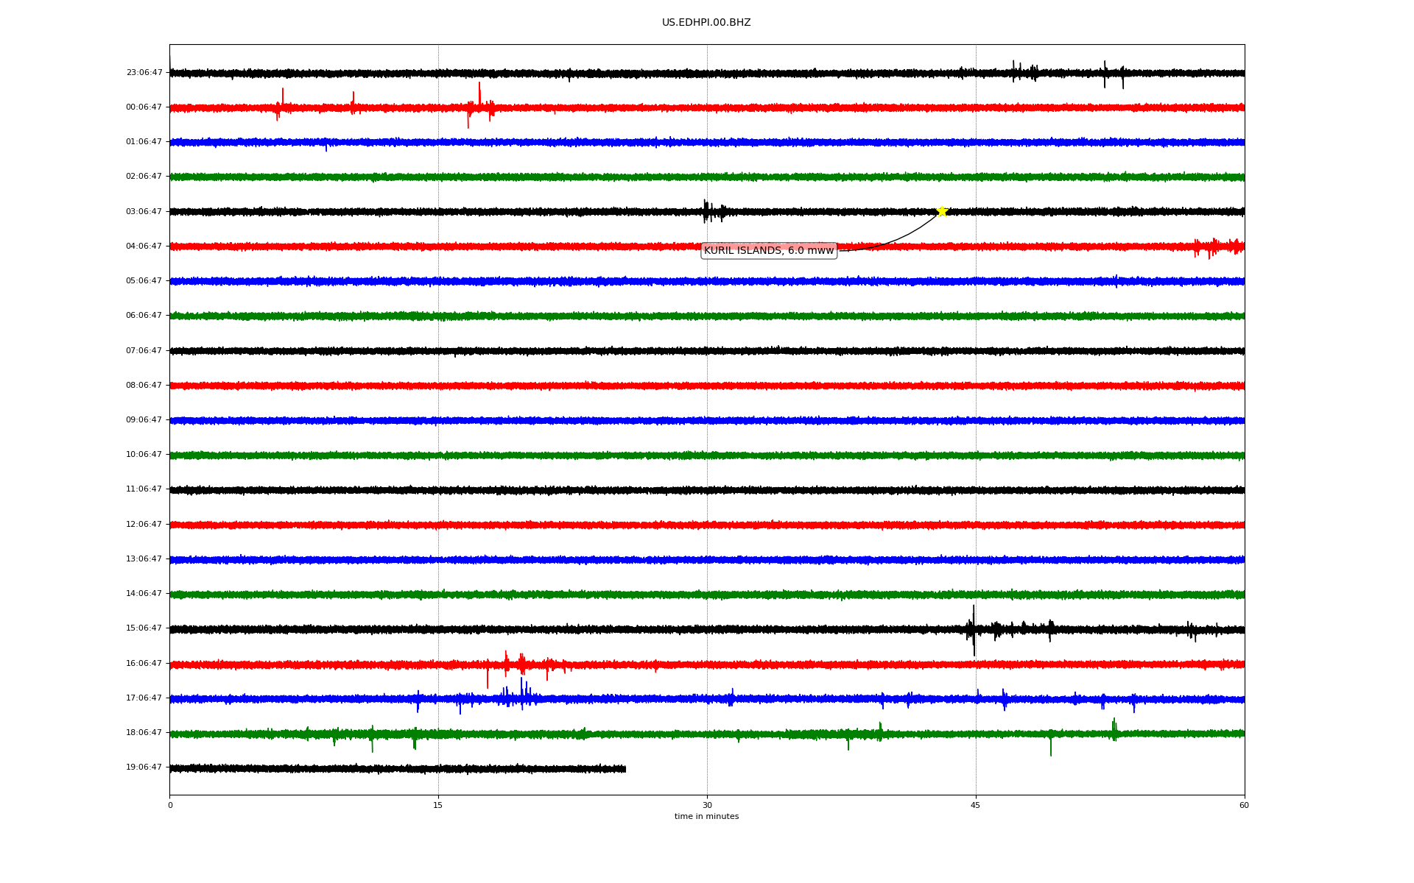
Task: Select the 00:06:47 time label
Action: click(144, 107)
